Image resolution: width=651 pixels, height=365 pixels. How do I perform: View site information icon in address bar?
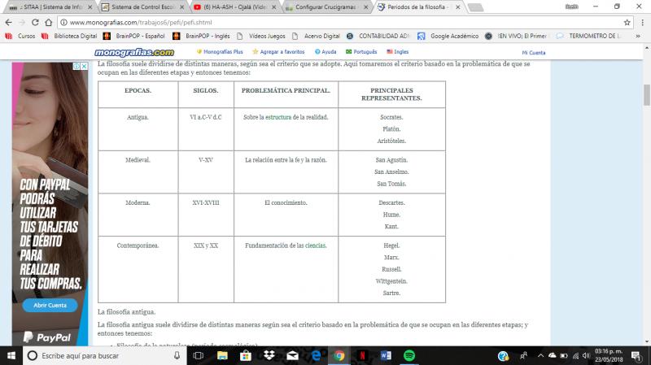coord(64,23)
